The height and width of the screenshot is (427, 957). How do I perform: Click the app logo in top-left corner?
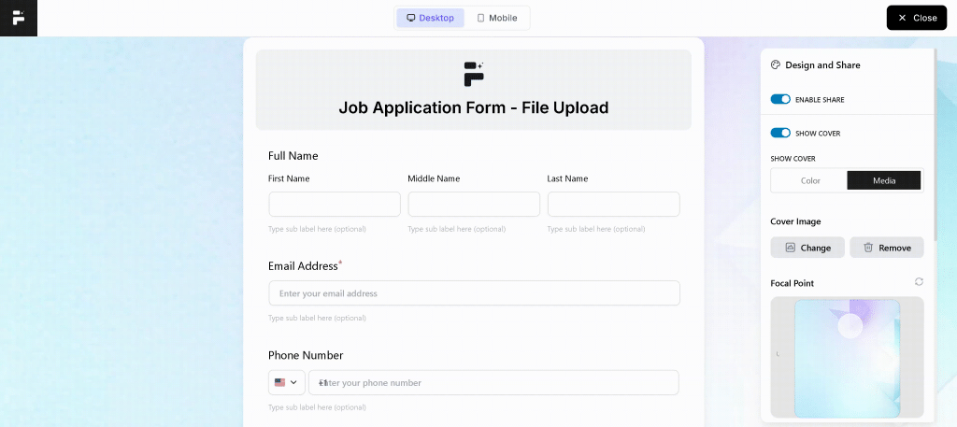(x=19, y=18)
